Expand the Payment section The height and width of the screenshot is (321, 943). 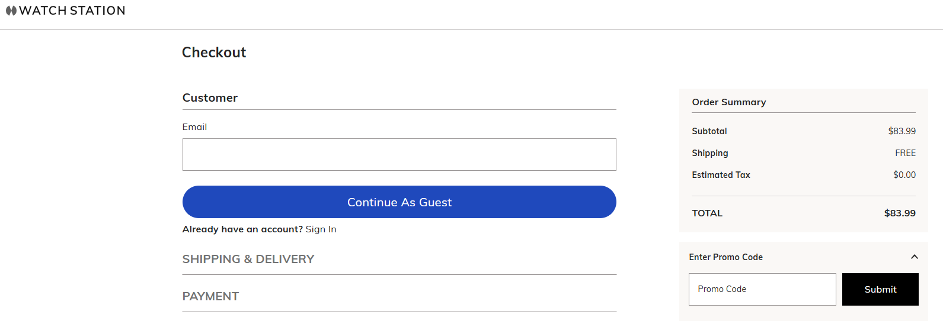tap(210, 296)
